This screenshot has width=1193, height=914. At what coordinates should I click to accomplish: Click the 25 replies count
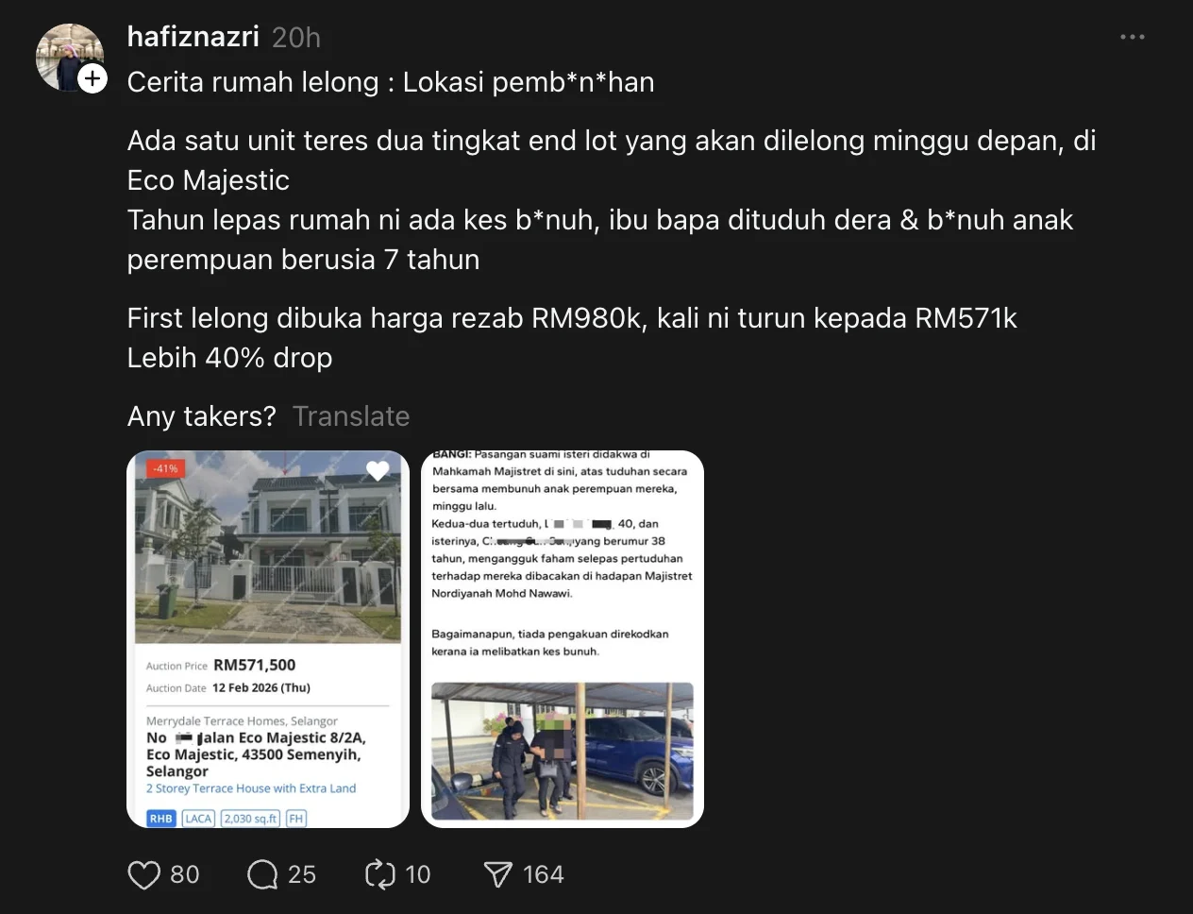click(x=302, y=874)
